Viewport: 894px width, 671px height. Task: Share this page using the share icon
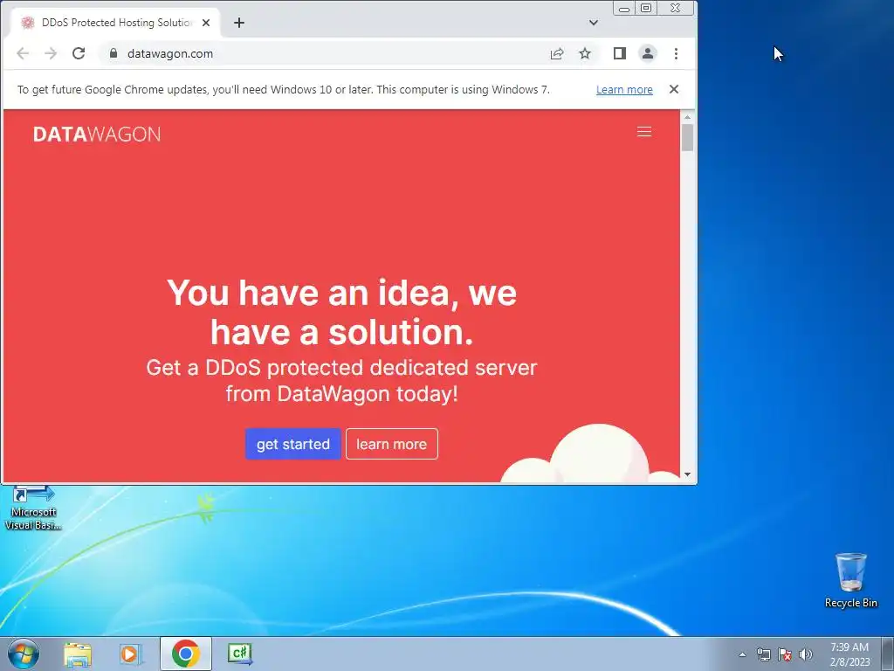(557, 53)
